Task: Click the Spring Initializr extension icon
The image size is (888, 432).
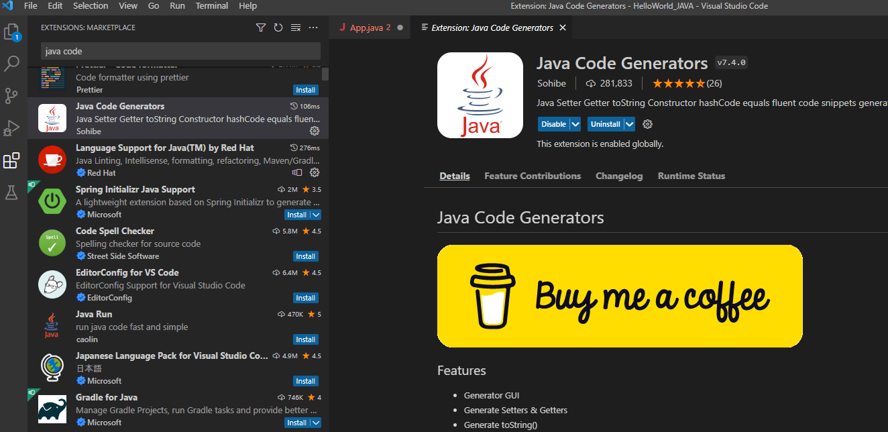Action: point(52,201)
